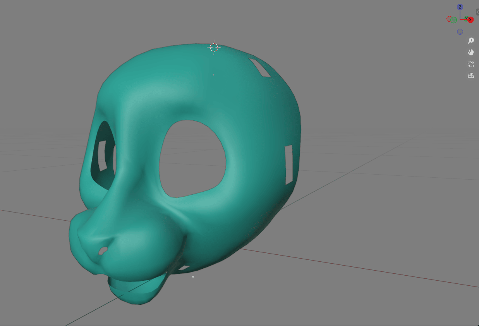Toggle the camera view icon
This screenshot has width=479, height=326.
471,64
